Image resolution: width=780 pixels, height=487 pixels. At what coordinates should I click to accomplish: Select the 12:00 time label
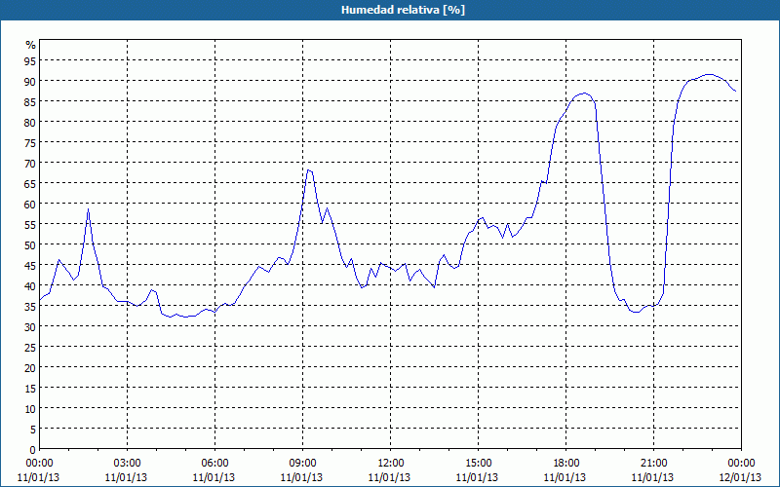[x=391, y=464]
